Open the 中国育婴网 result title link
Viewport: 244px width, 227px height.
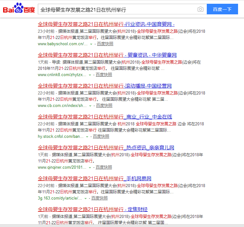pos(106,24)
